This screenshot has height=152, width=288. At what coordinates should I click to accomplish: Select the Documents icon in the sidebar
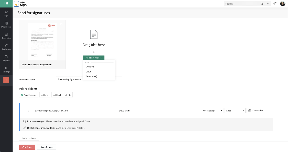tap(6, 24)
